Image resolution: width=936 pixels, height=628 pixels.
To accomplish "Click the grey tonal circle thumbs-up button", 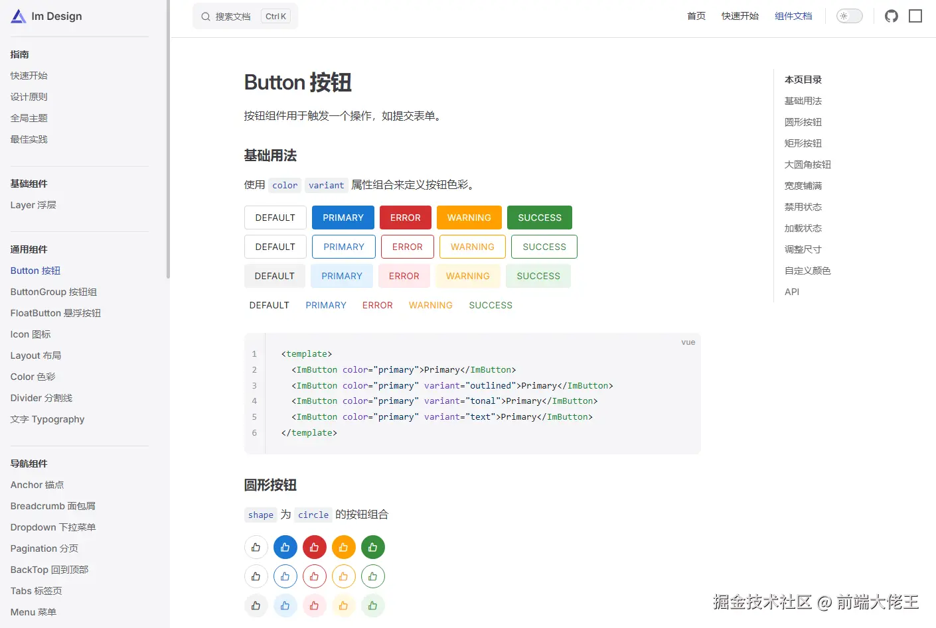I will pyautogui.click(x=256, y=605).
